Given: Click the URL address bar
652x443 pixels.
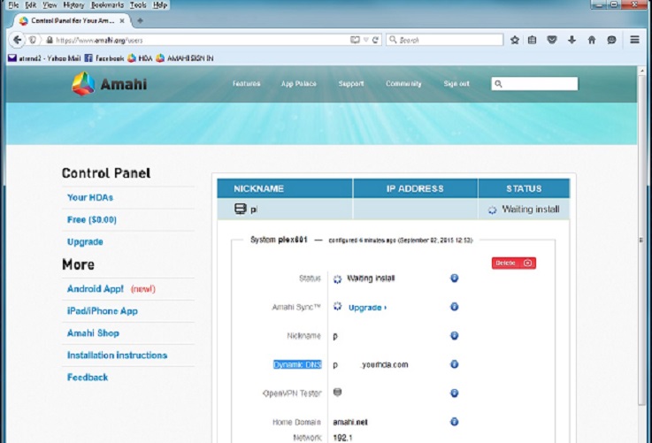Looking at the screenshot, I should click(x=202, y=41).
